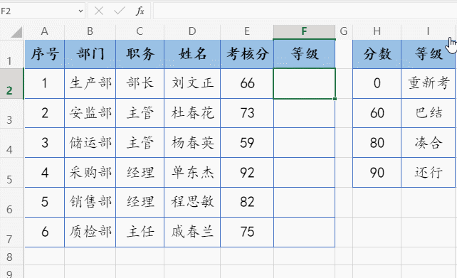
Task: Select row 6 header
Action: pos(11,203)
